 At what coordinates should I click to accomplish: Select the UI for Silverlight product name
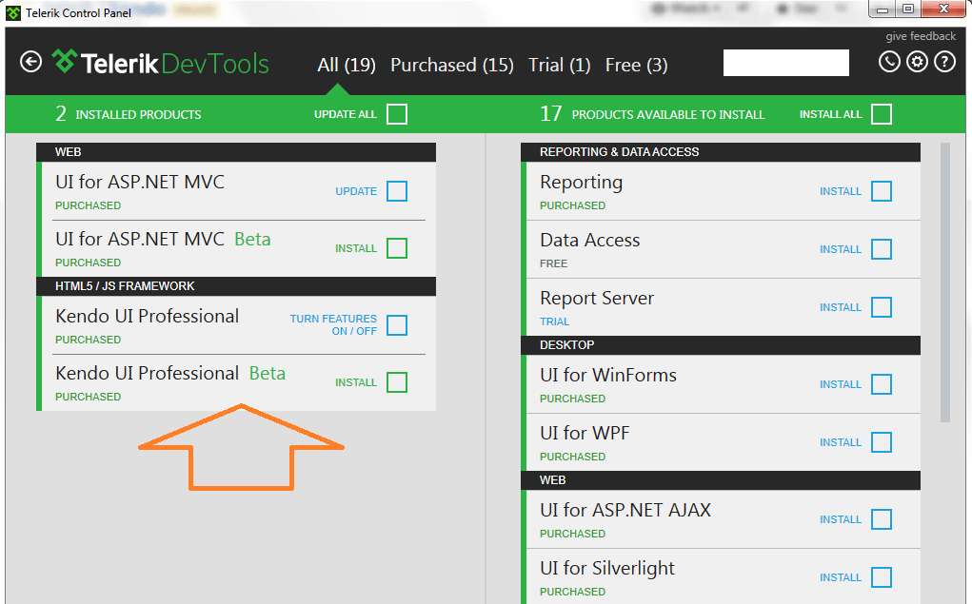pos(607,568)
